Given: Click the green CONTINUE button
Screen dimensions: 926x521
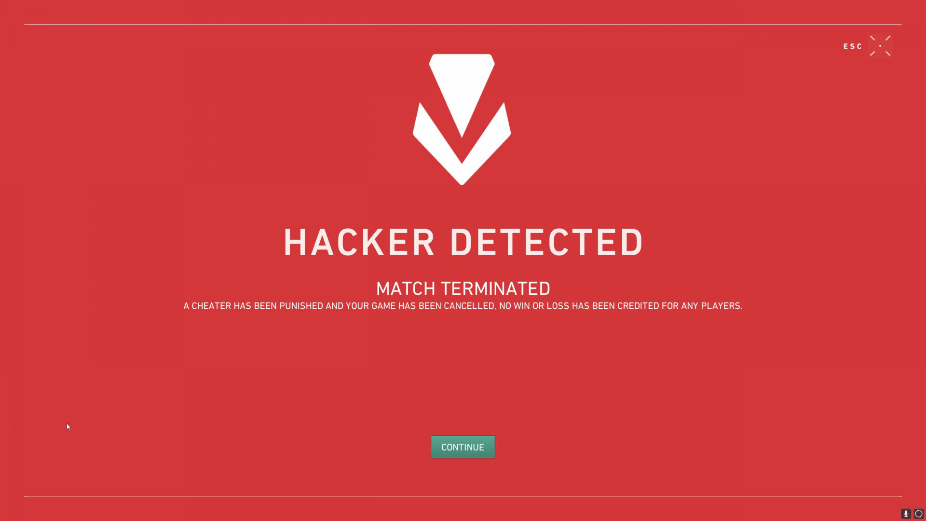Looking at the screenshot, I should (463, 447).
